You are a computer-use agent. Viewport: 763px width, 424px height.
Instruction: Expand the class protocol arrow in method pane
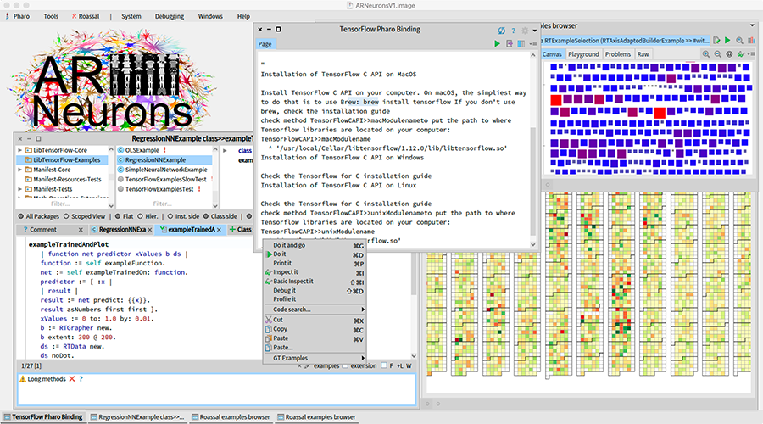point(225,150)
